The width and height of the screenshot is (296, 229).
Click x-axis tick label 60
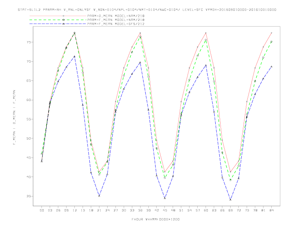click(206, 210)
